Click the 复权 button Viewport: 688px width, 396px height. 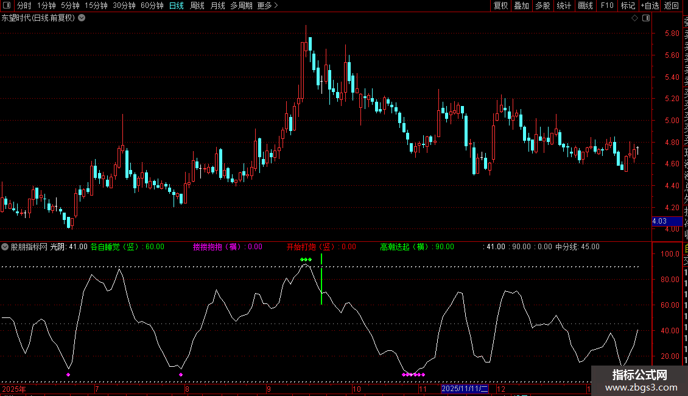tap(500, 5)
